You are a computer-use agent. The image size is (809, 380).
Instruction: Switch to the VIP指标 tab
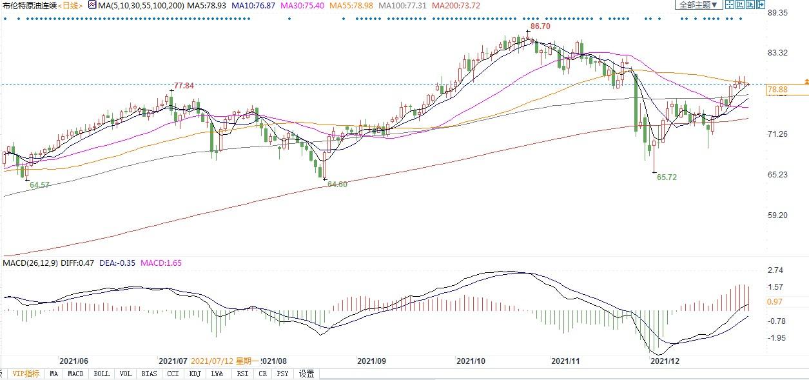(x=26, y=374)
